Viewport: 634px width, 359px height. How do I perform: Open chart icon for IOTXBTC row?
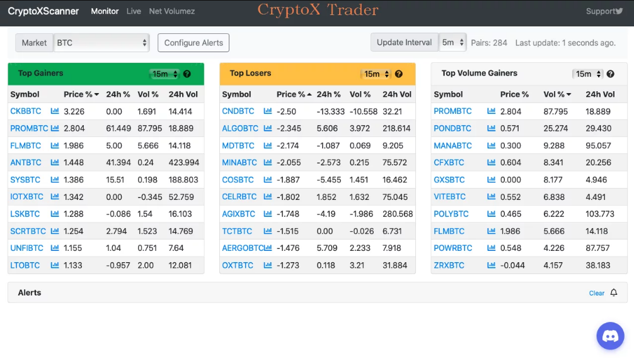click(x=55, y=196)
